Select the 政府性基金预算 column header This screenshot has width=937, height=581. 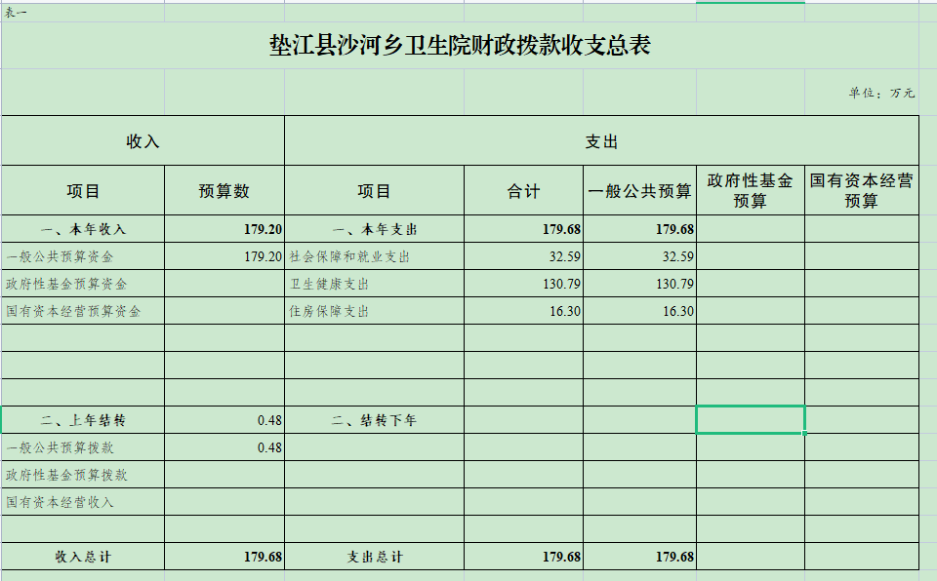tap(751, 190)
